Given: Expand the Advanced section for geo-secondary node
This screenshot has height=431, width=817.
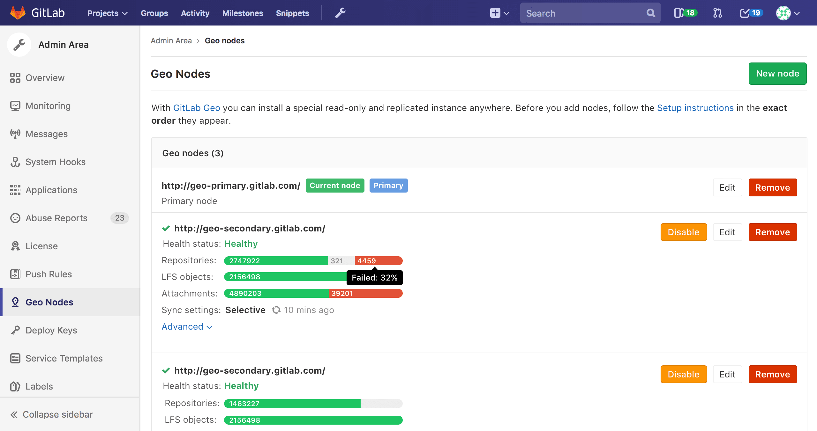Looking at the screenshot, I should coord(188,326).
